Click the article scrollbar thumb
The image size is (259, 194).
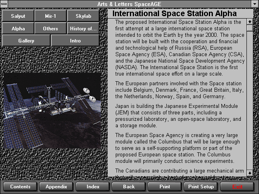click(x=250, y=28)
